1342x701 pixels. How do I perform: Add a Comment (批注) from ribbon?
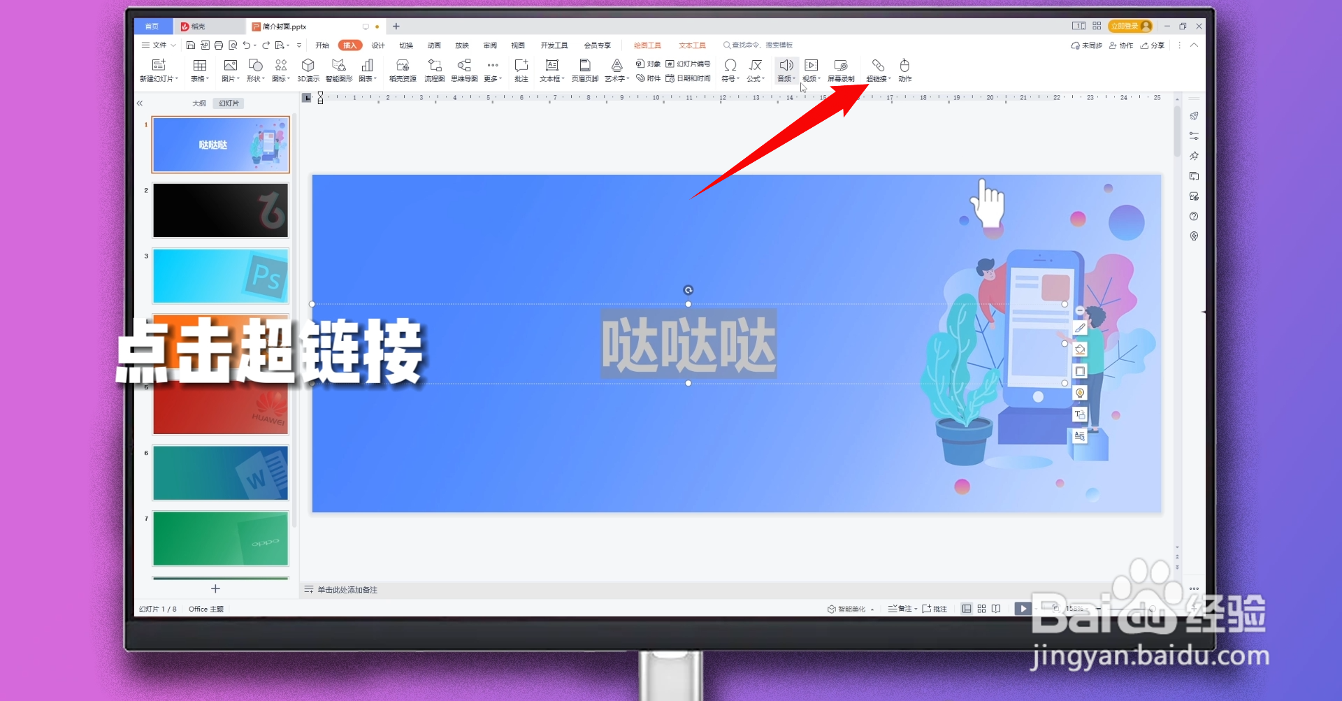(x=521, y=70)
